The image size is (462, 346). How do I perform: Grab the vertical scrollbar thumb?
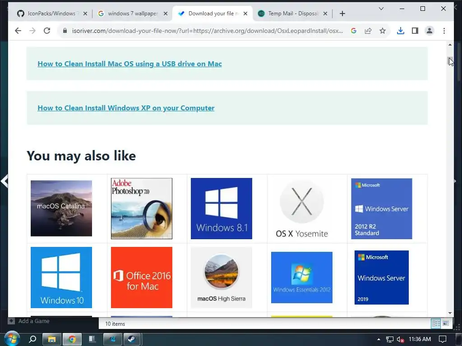click(x=450, y=60)
